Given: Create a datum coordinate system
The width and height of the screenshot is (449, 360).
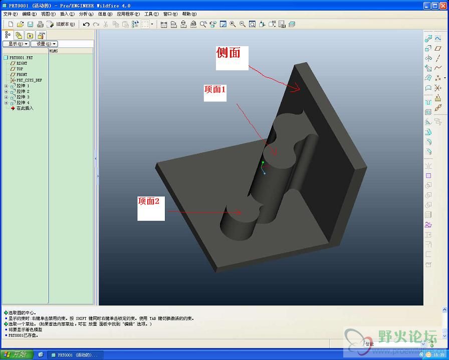Looking at the screenshot, I should [x=438, y=88].
